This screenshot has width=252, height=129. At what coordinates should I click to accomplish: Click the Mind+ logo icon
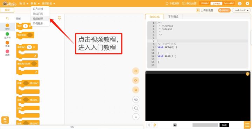click(x=9, y=3)
